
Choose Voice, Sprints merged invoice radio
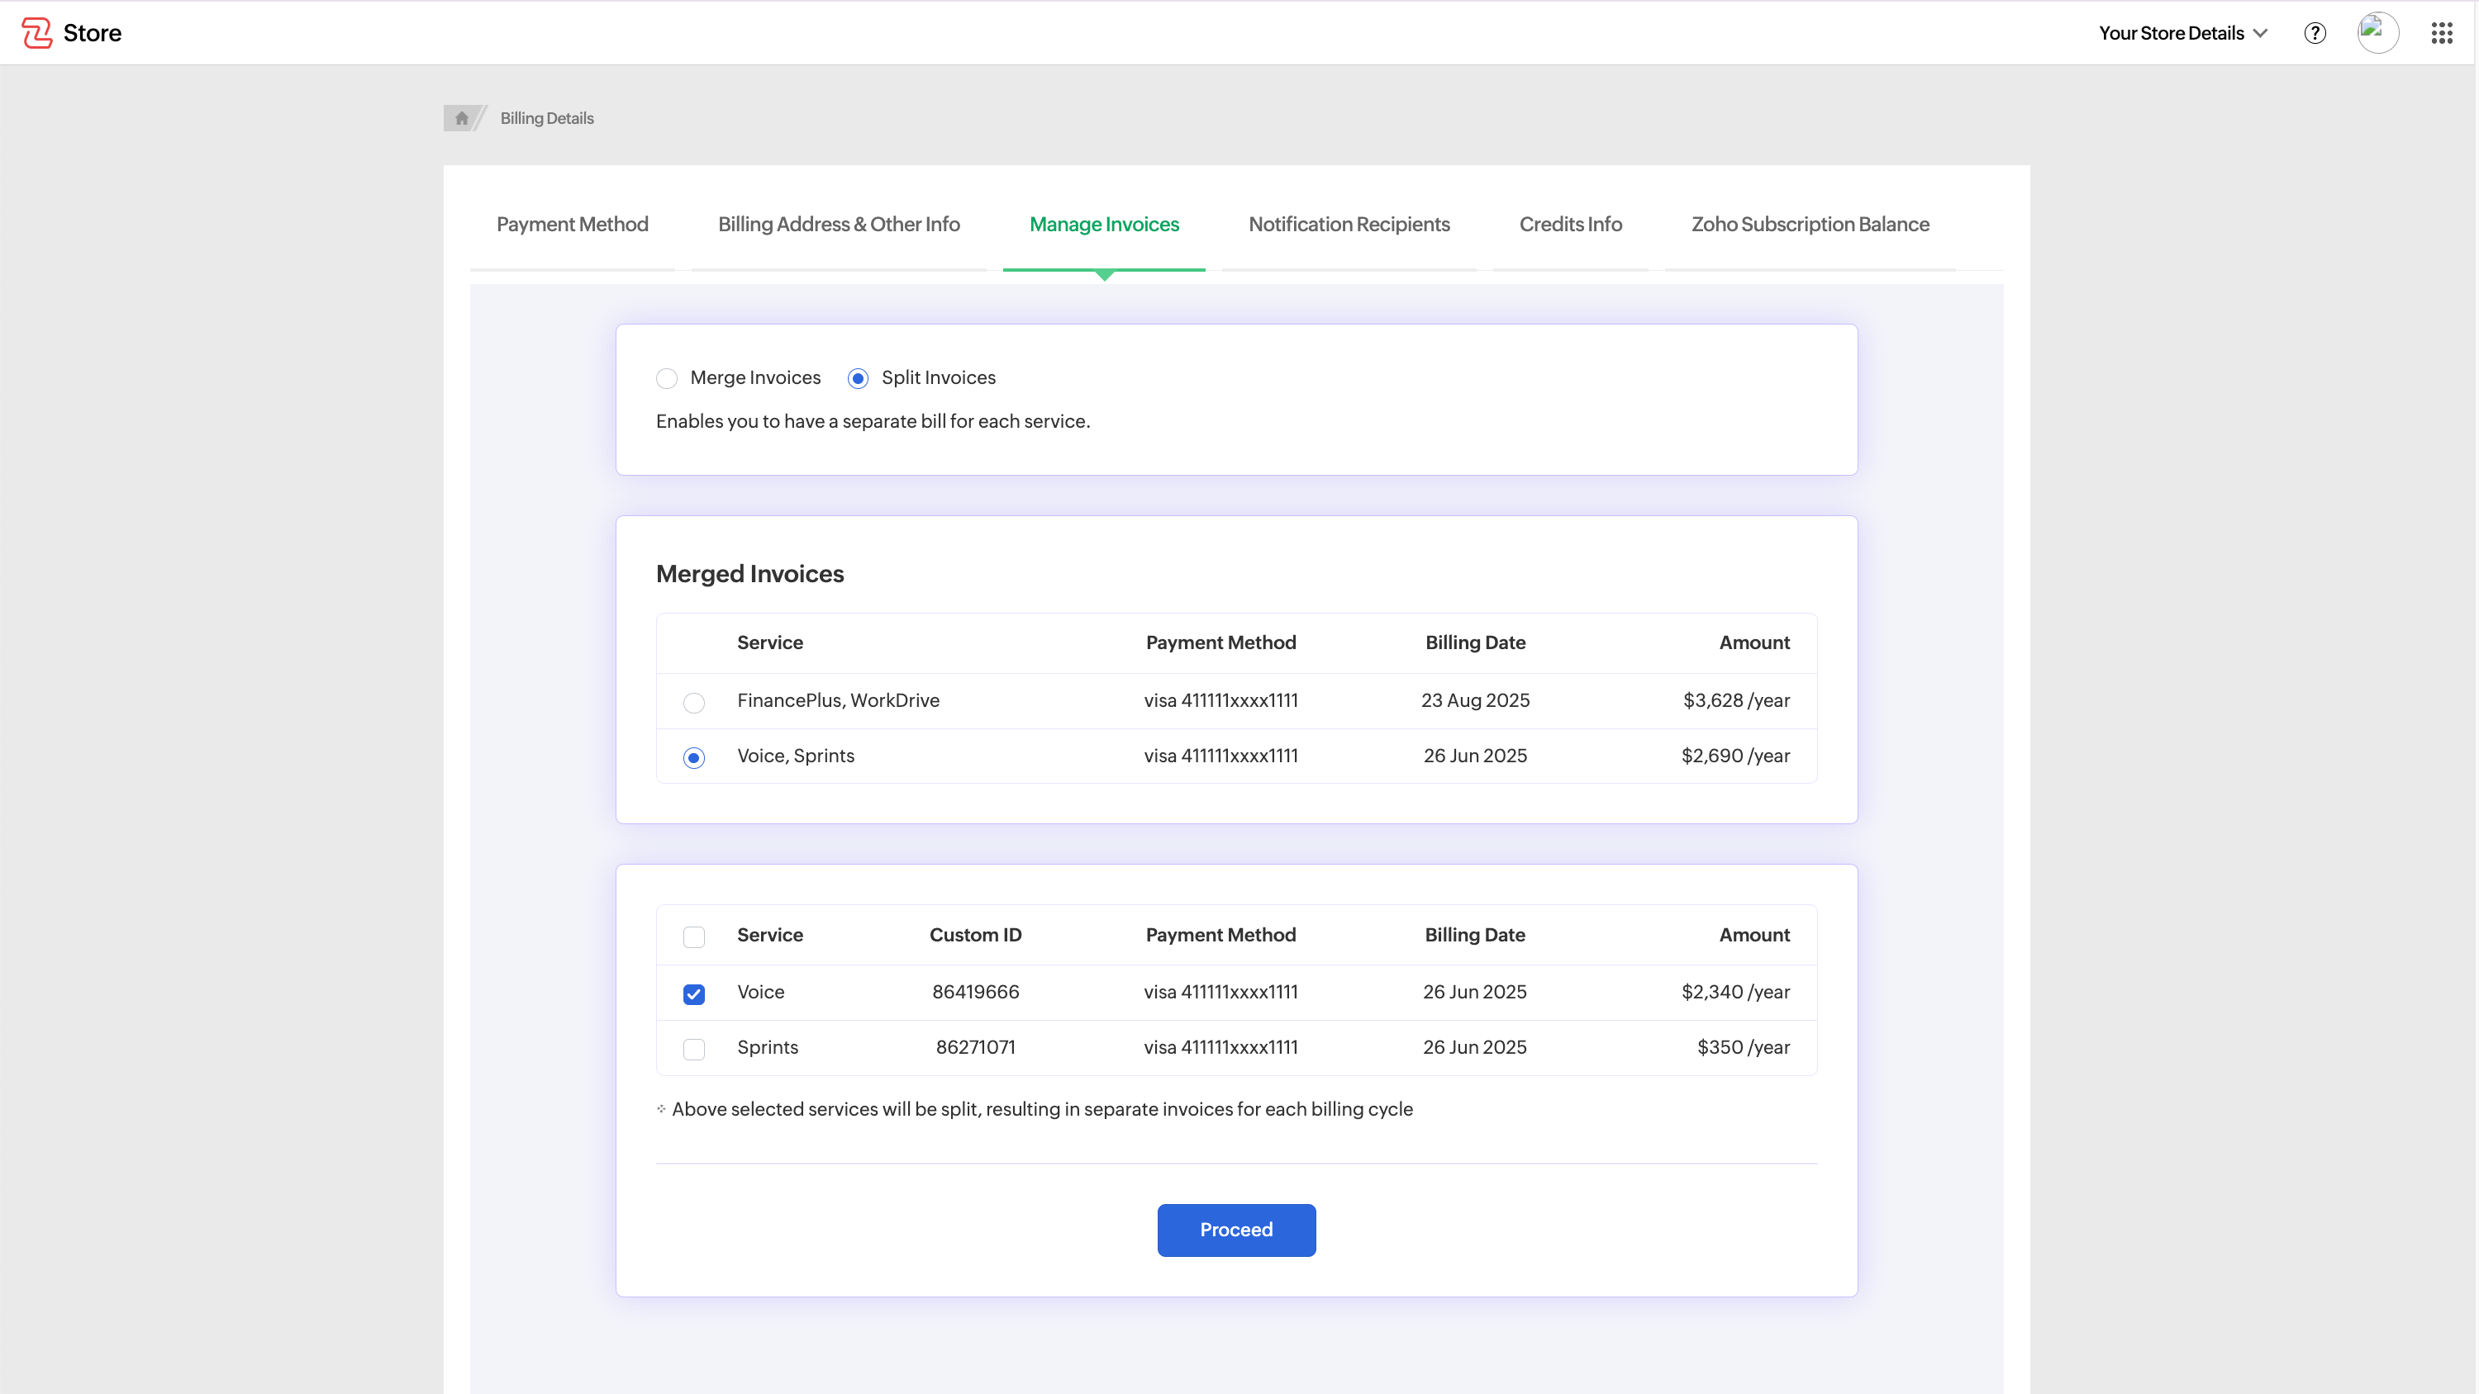tap(694, 758)
